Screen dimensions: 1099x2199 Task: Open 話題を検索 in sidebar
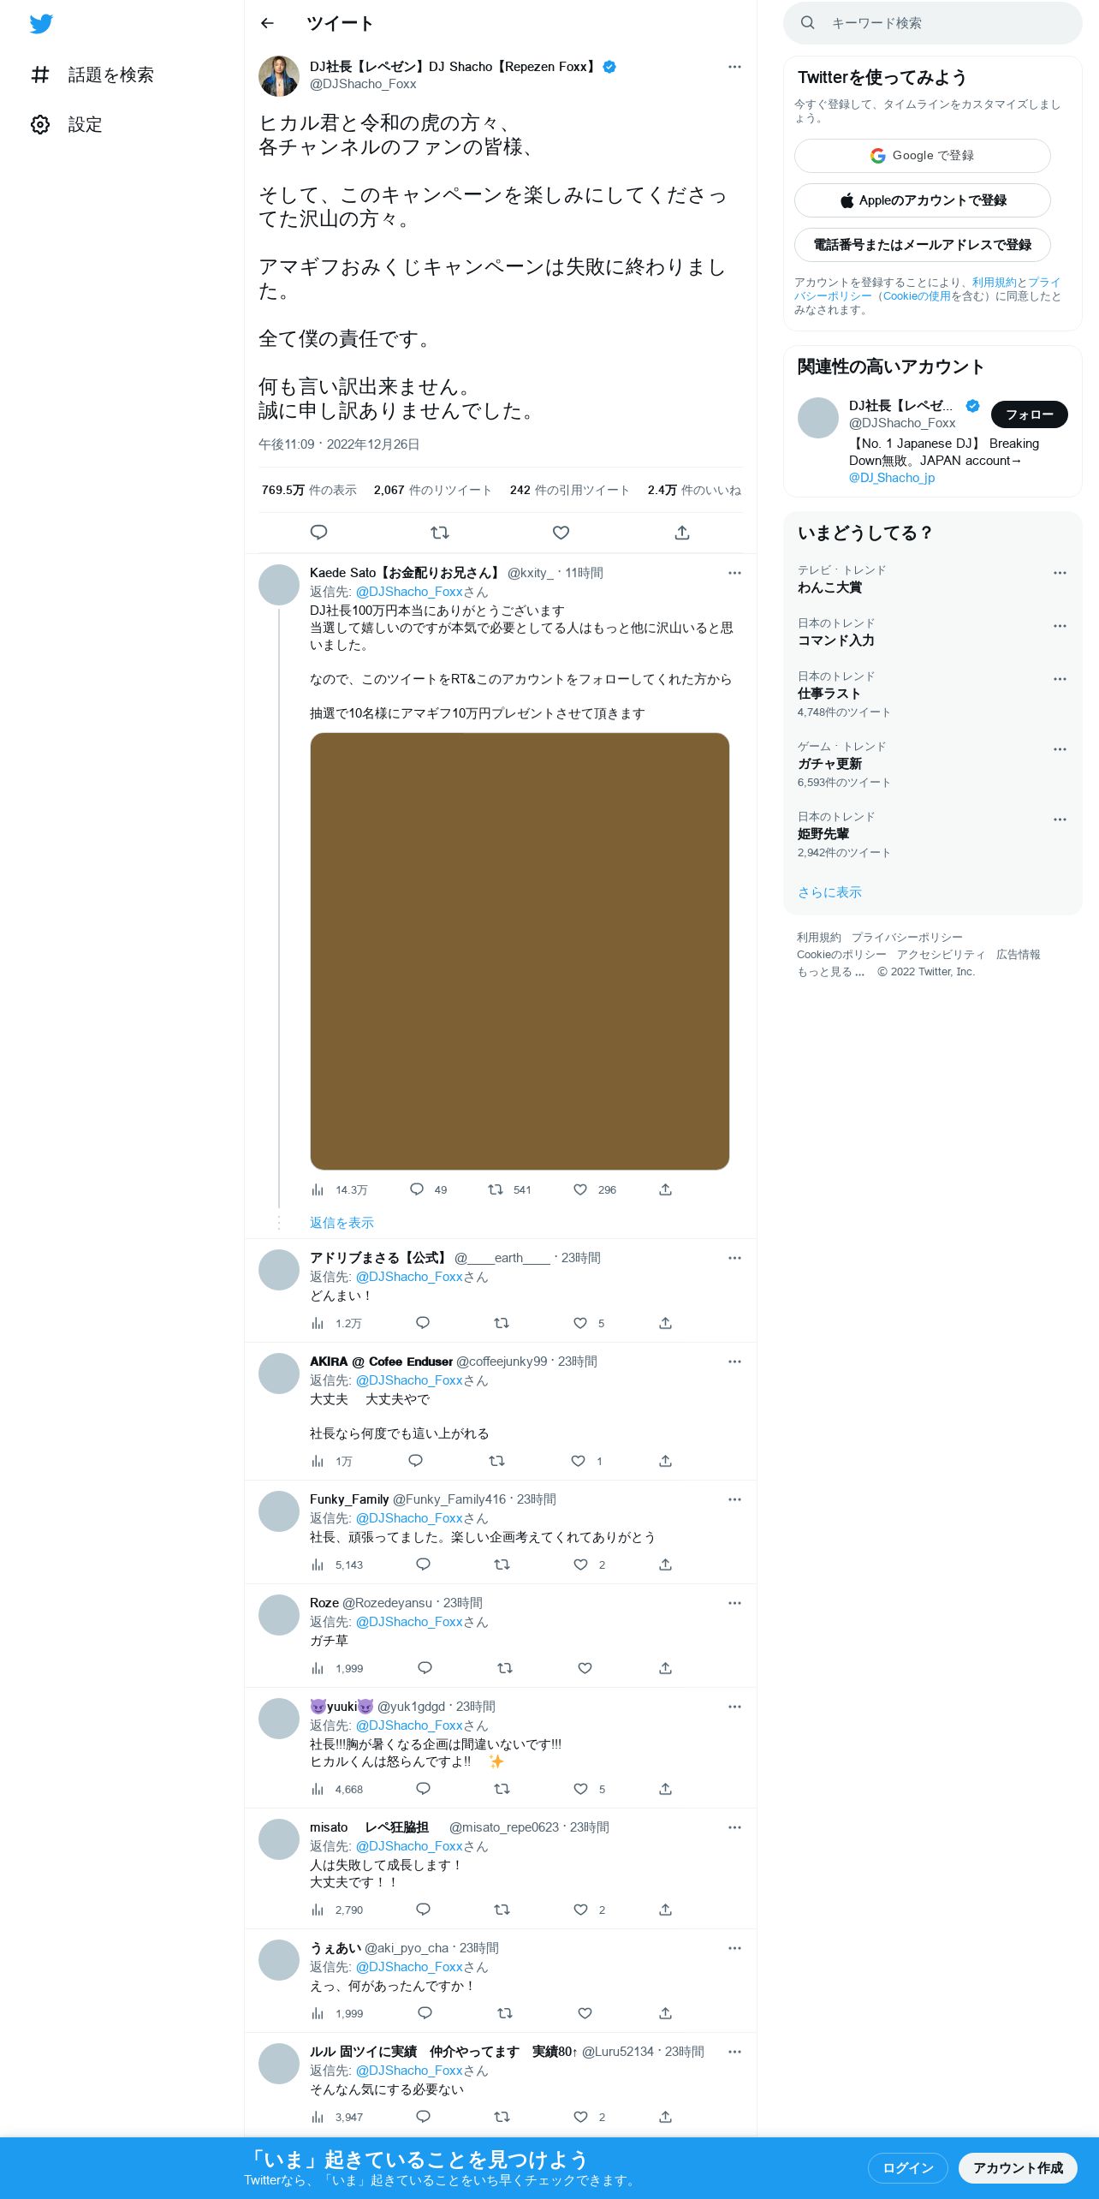point(92,75)
